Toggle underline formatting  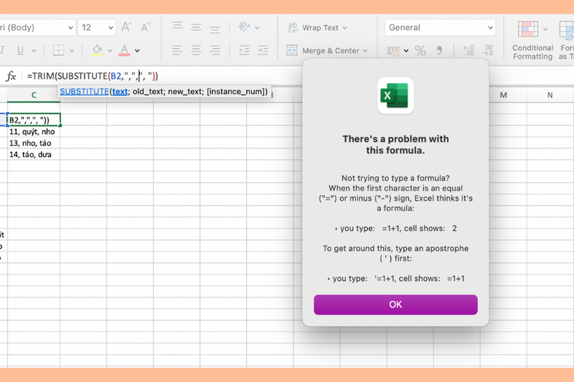pyautogui.click(x=21, y=50)
